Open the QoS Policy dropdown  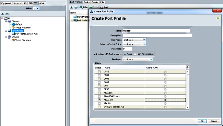click(144, 40)
